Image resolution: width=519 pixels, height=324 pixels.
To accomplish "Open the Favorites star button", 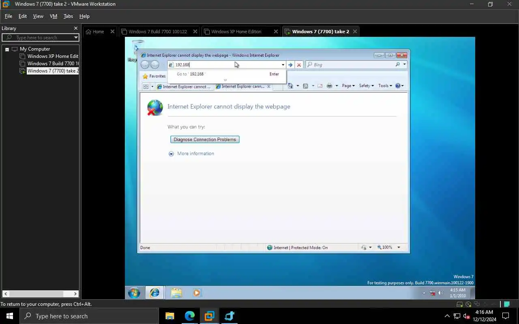I will pyautogui.click(x=154, y=76).
